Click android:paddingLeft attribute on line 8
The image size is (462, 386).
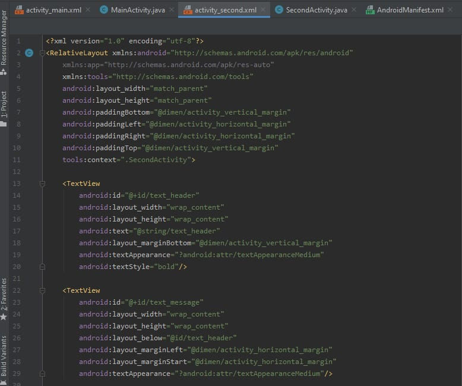point(176,124)
